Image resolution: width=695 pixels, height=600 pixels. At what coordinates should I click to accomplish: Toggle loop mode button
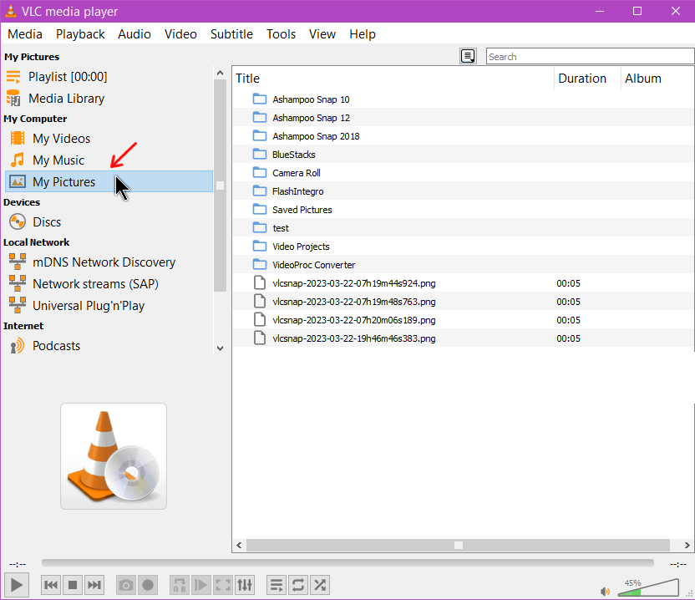click(298, 585)
